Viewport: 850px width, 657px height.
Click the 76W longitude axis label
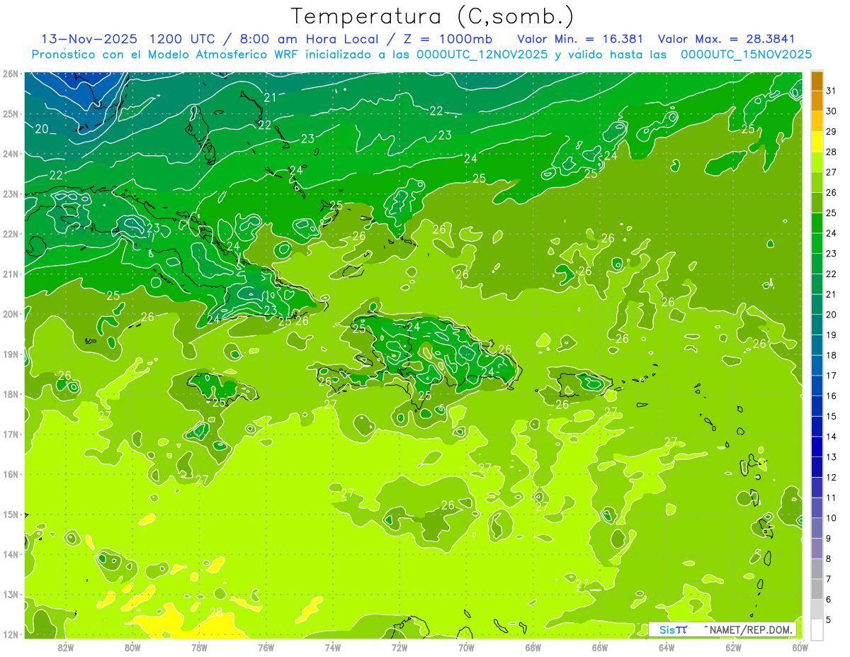click(x=266, y=647)
